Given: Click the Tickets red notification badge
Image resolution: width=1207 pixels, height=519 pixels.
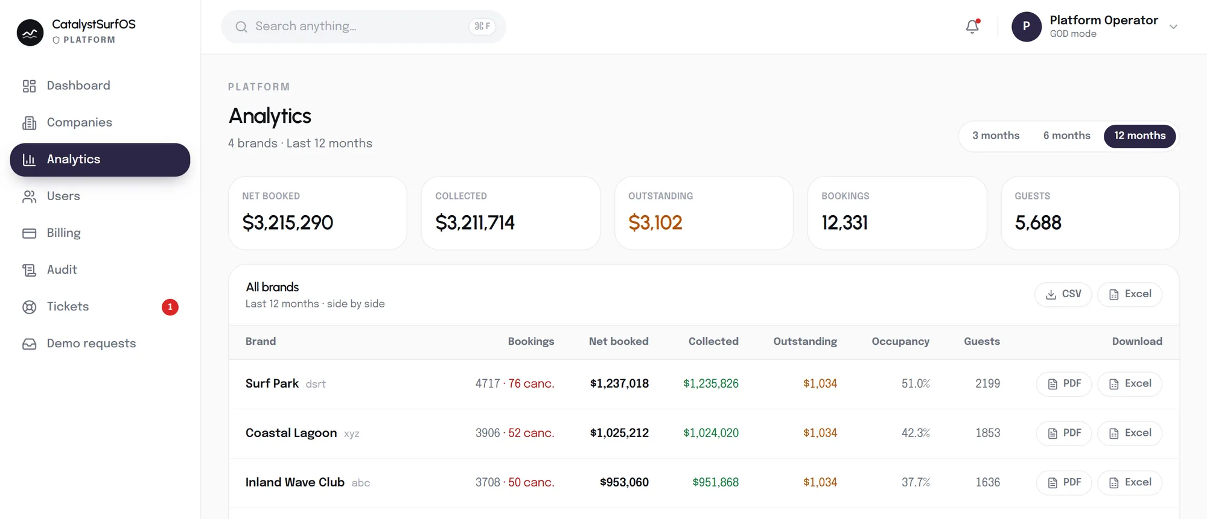Looking at the screenshot, I should coord(170,307).
